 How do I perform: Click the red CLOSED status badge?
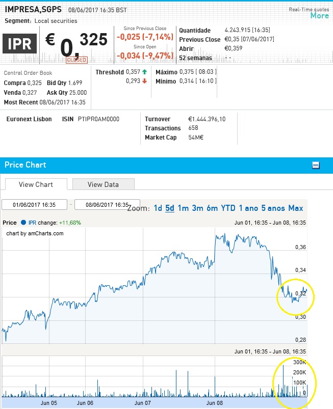pyautogui.click(x=77, y=60)
